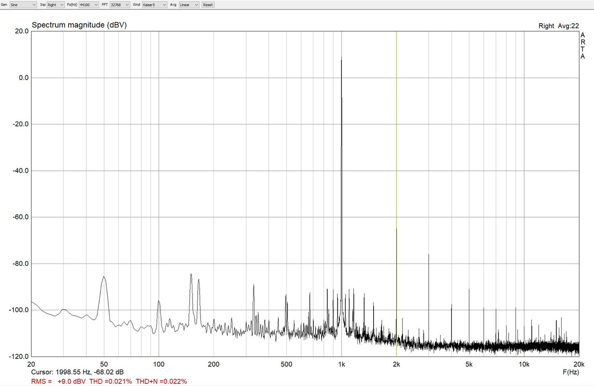Click the '1k' label on the frequency axis
594x386 pixels.
coord(341,364)
